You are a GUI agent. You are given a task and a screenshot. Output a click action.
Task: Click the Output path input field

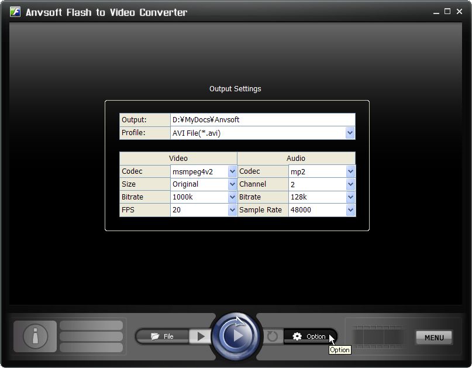(263, 119)
